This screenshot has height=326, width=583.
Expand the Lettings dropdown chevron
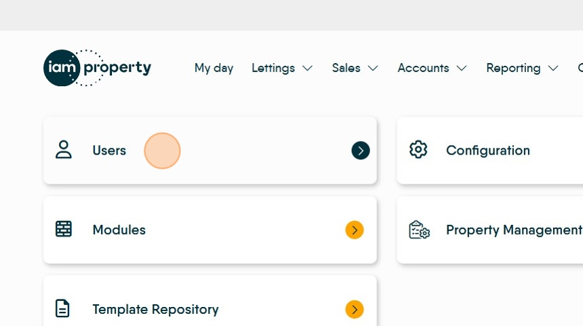click(308, 68)
